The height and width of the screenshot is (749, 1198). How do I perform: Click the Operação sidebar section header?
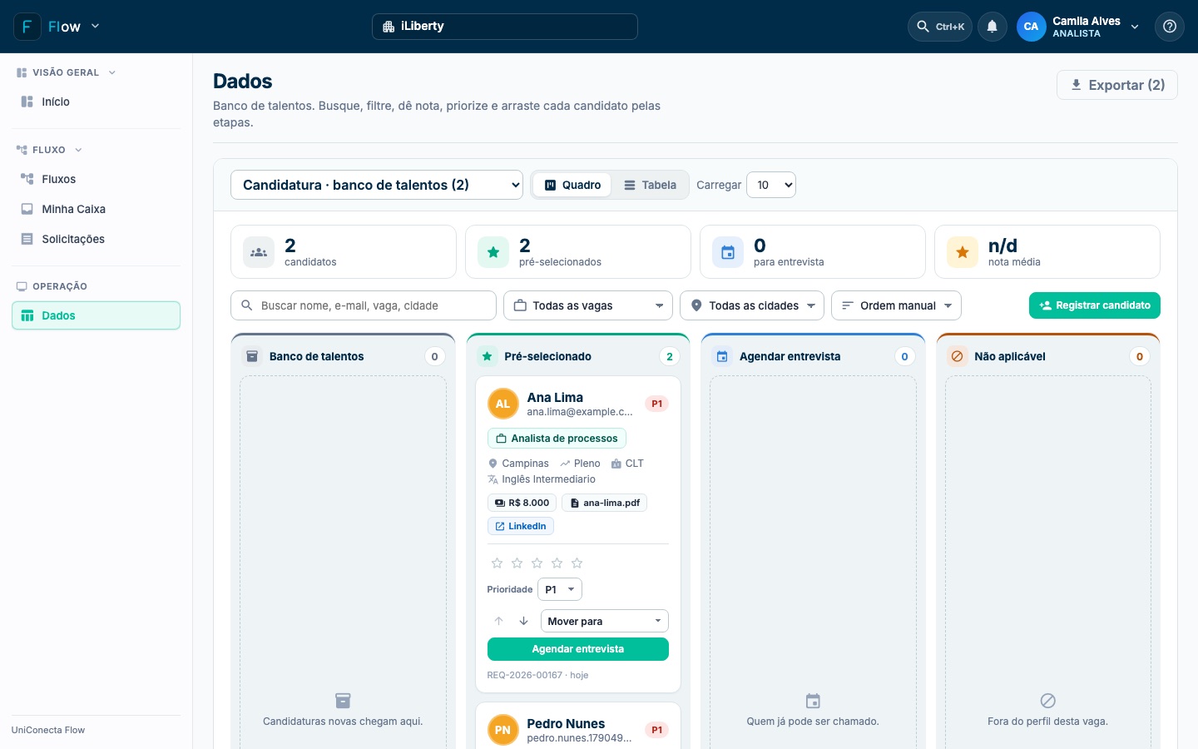click(x=52, y=286)
